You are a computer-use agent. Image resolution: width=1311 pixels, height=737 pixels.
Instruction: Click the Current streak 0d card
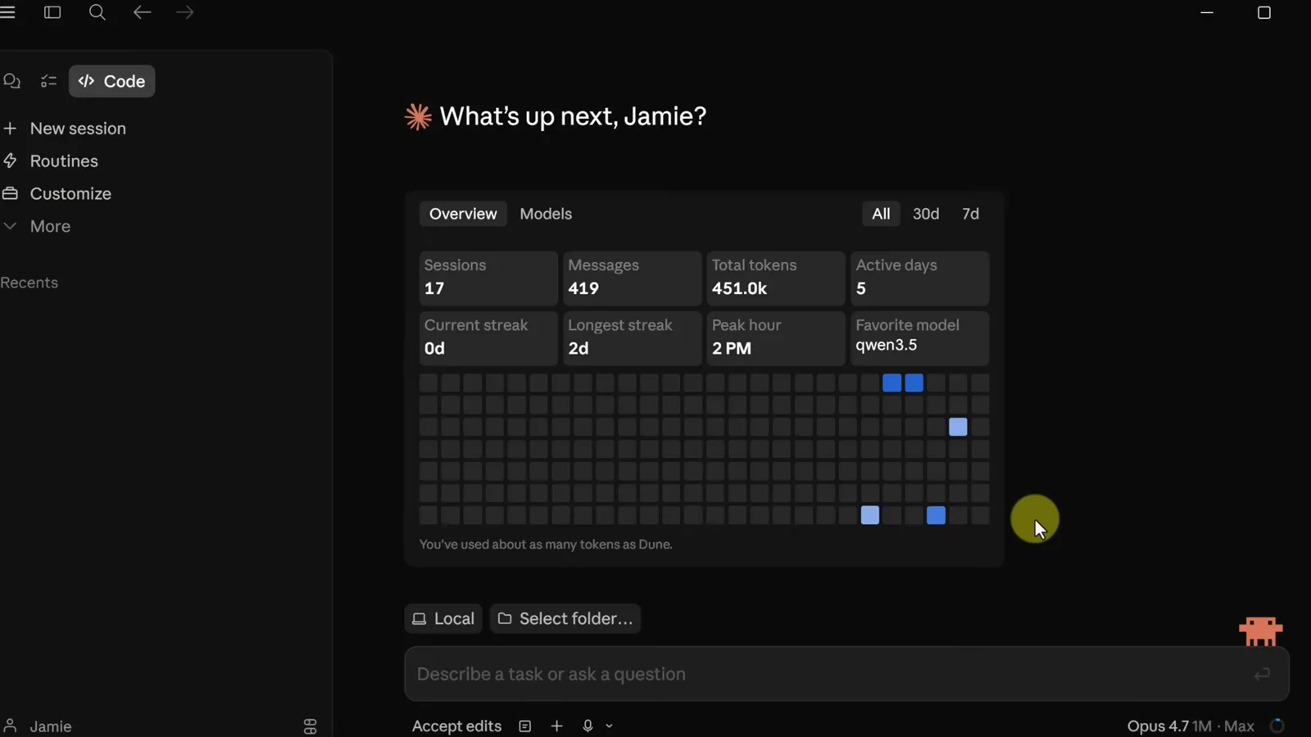[x=488, y=337]
